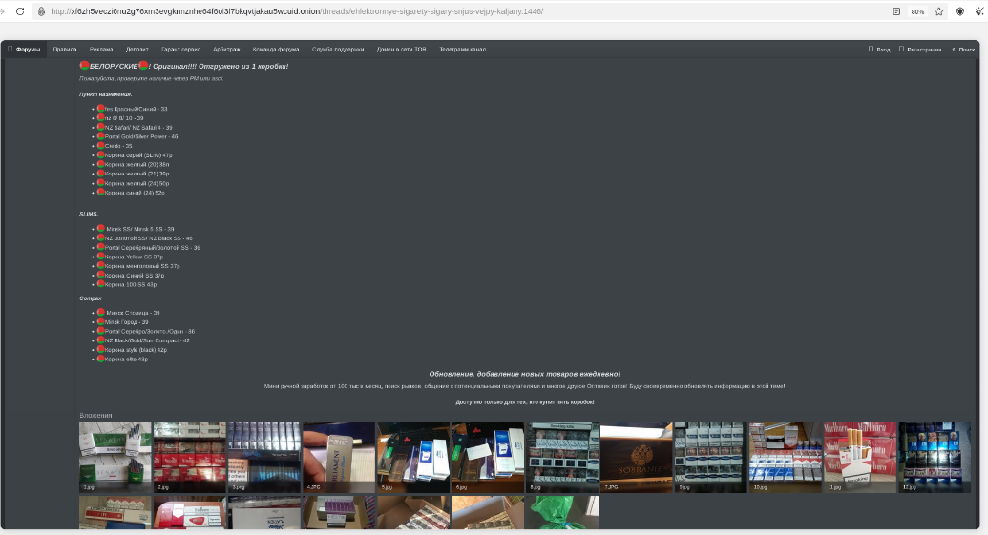988x535 pixels.
Task: Click the Регистрация link
Action: [920, 49]
